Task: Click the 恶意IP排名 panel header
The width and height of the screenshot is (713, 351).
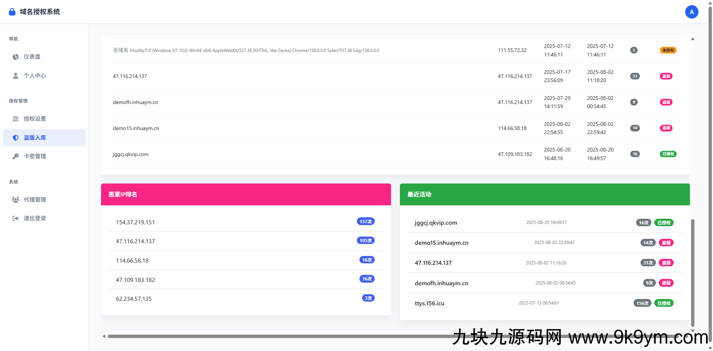Action: point(122,194)
